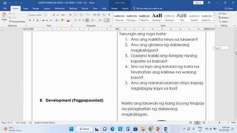This screenshot has height=133, width=237.
Task: Apply the No Spacing style
Action: 132,17
